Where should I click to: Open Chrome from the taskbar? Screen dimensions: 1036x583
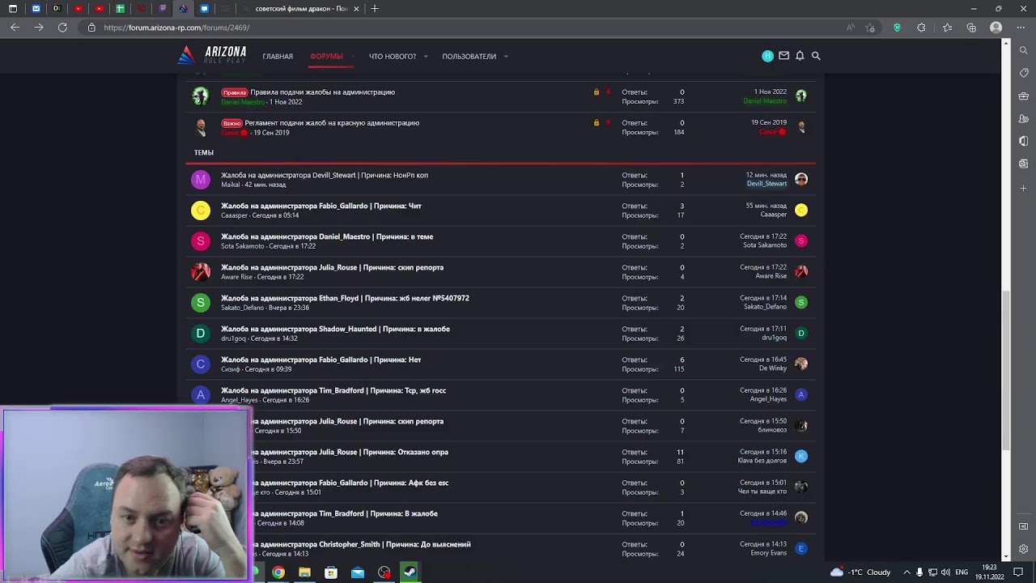(x=278, y=572)
